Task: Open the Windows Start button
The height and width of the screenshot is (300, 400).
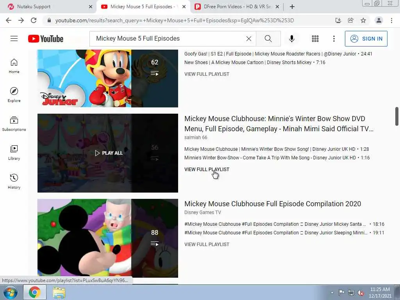Action: tap(11, 292)
